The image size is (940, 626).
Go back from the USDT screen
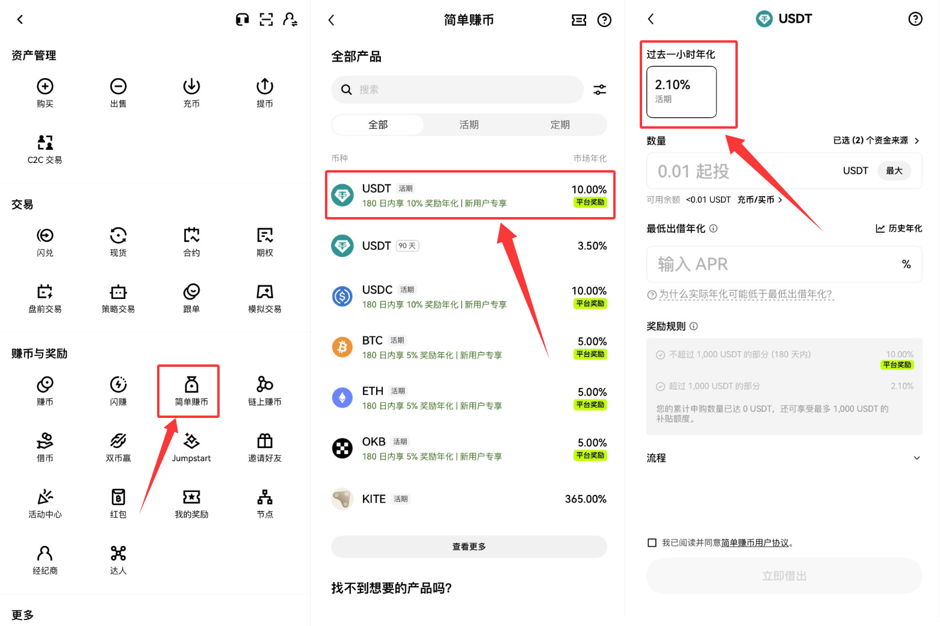point(651,19)
